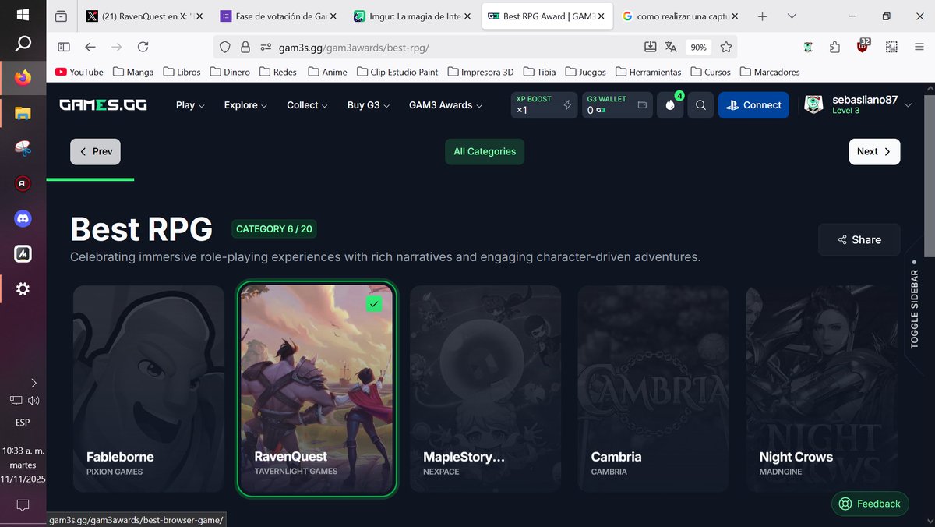Expand the sebasliano87 account dropdown chevron
The height and width of the screenshot is (527, 935).
(908, 105)
